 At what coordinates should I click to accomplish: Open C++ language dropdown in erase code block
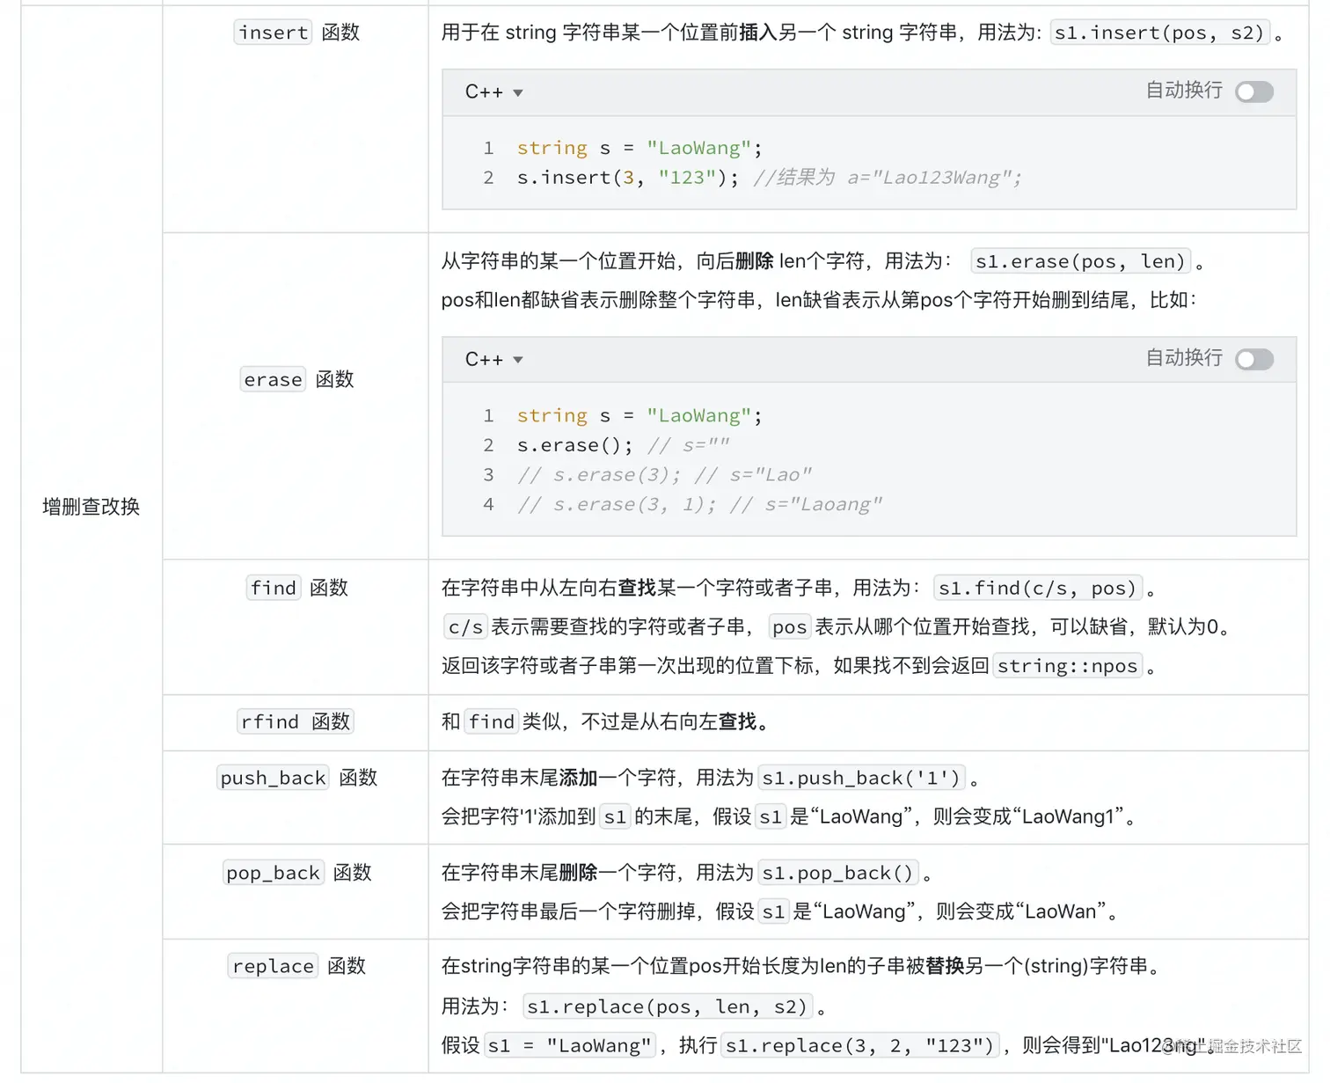(493, 359)
